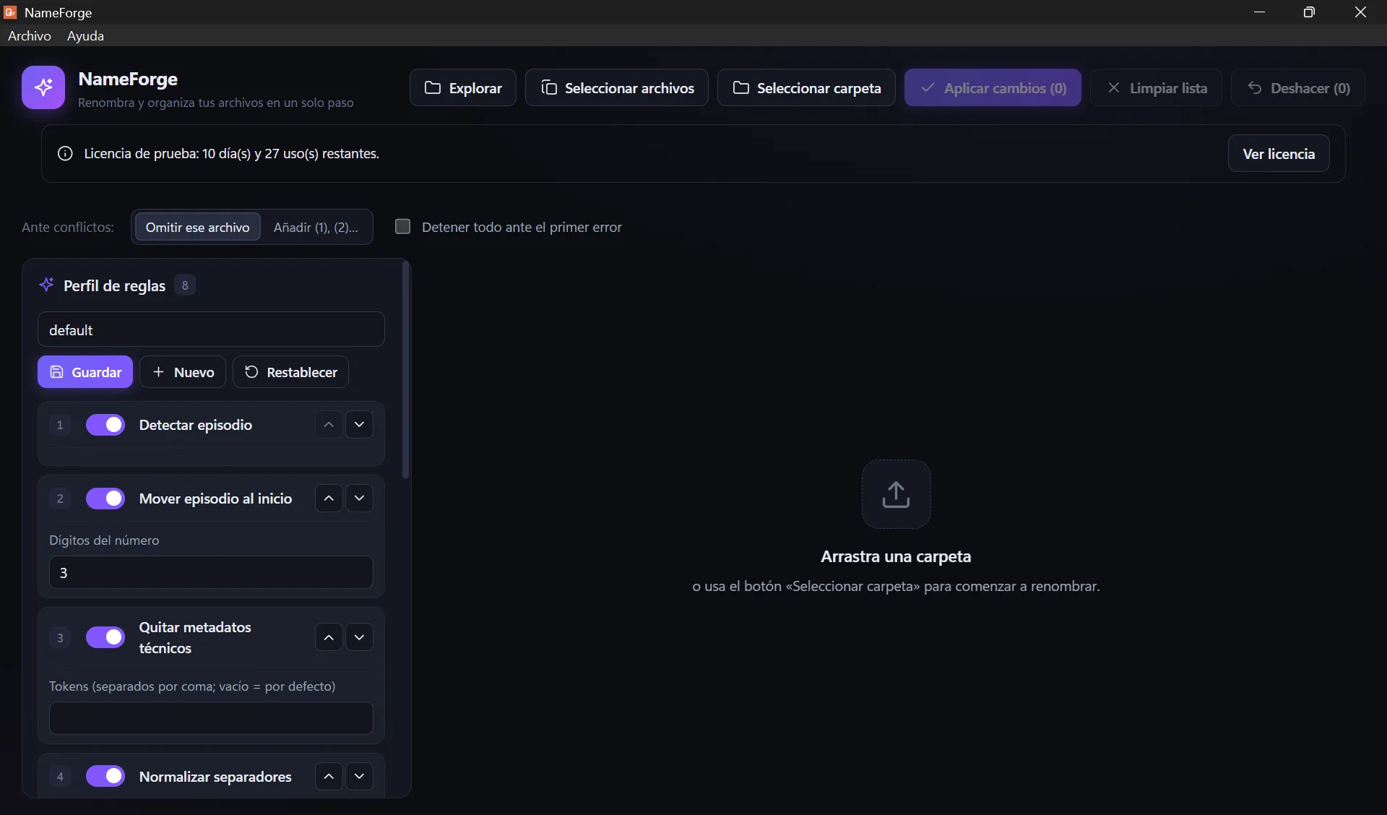Move Mover episodio al inicio rule up

(329, 499)
